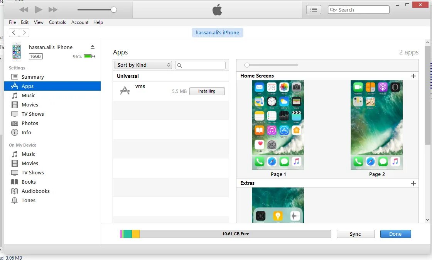Screen dimensions: 432x260
Task: Select Summary in Settings sidebar
Action: pos(52,77)
